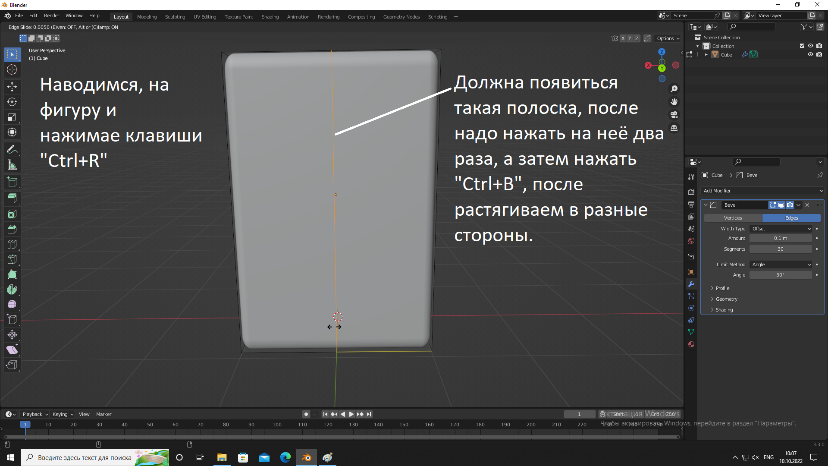
Task: Switch to the Sculpting workspace tab
Action: (x=175, y=17)
